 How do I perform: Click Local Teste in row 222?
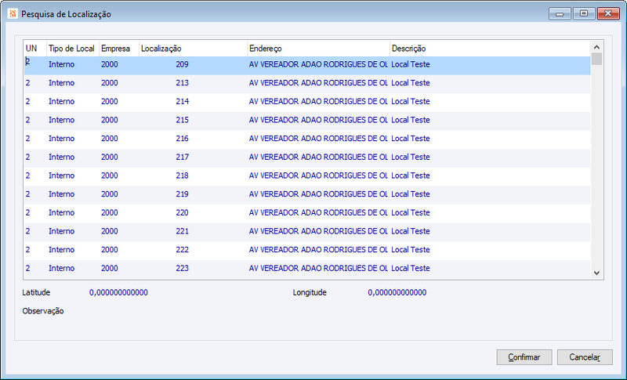point(410,250)
